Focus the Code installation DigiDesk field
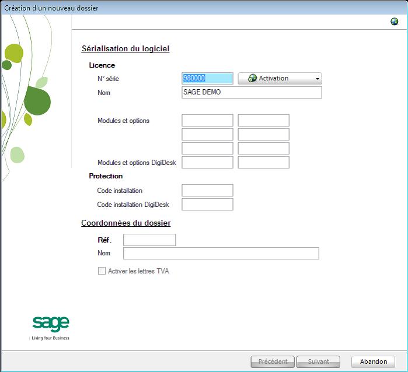This screenshot has height=372, width=408. 207,204
